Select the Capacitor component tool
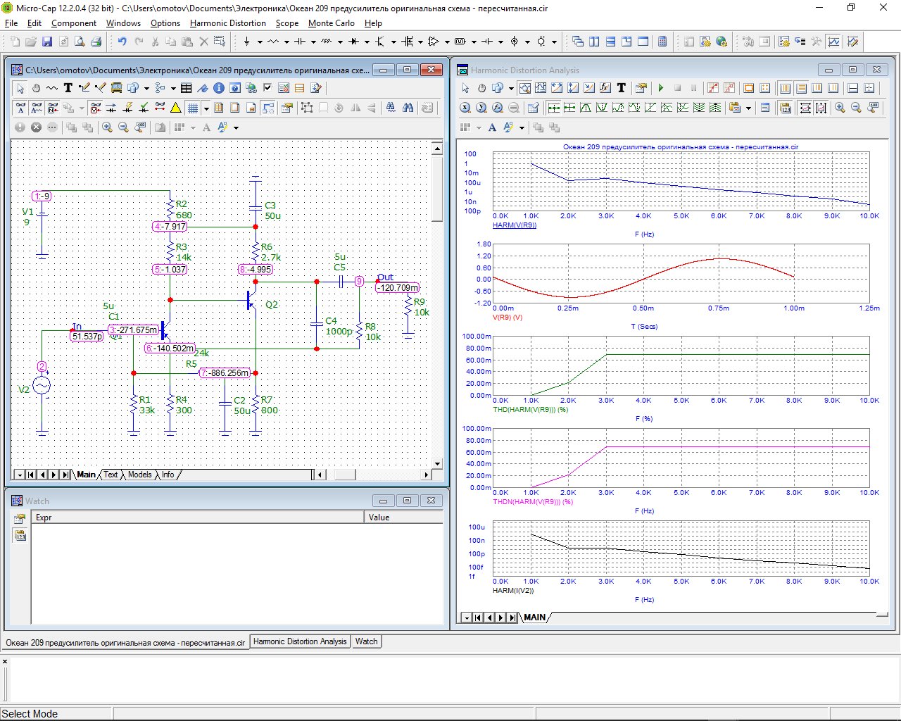This screenshot has width=901, height=721. pyautogui.click(x=300, y=42)
